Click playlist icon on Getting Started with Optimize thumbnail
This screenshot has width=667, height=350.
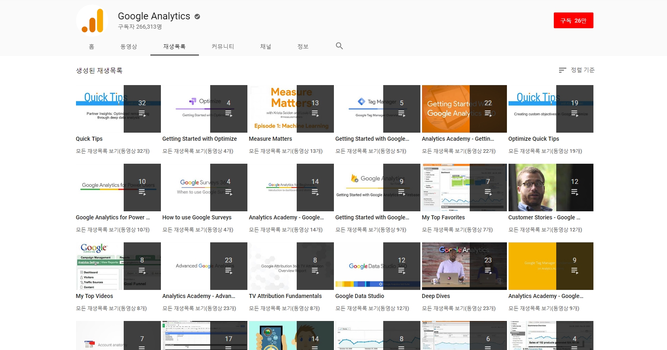229,114
